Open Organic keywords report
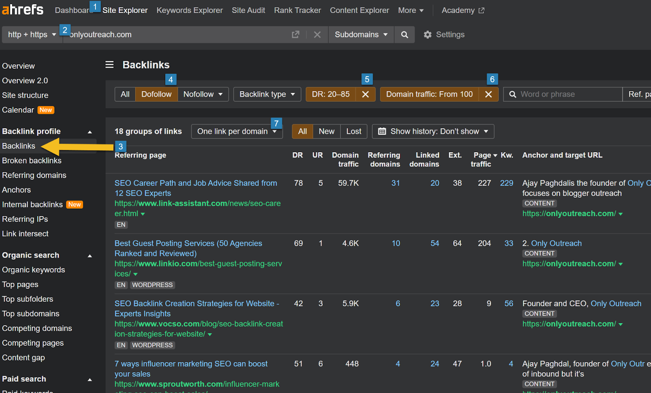This screenshot has height=393, width=651. (x=33, y=270)
